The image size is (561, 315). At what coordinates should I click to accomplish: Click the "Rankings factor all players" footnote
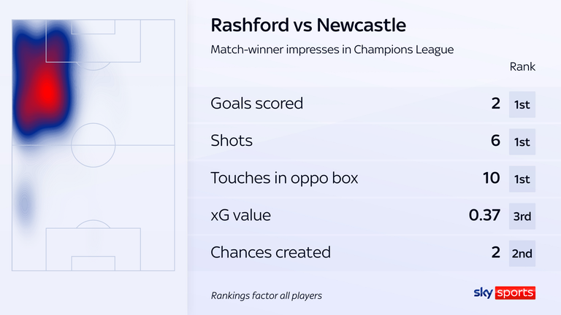(267, 295)
